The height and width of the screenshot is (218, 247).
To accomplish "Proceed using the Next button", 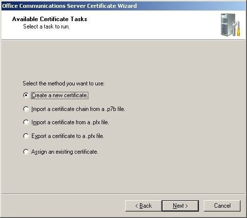I will tap(180, 206).
